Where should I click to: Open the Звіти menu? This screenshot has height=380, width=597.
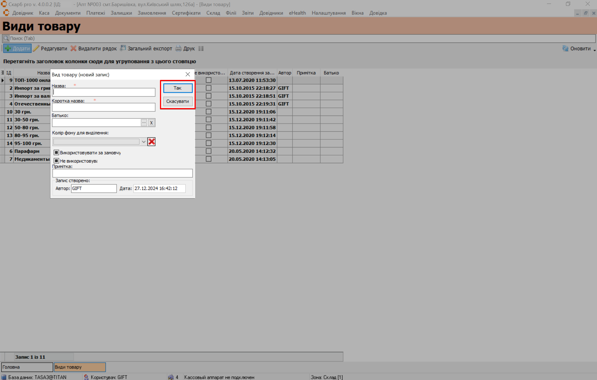247,13
